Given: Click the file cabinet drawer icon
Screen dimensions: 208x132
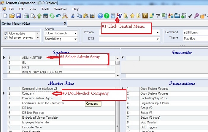Looking at the screenshot, I should [x=113, y=16].
